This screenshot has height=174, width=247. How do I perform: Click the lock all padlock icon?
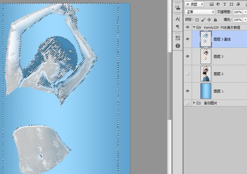pyautogui.click(x=215, y=20)
